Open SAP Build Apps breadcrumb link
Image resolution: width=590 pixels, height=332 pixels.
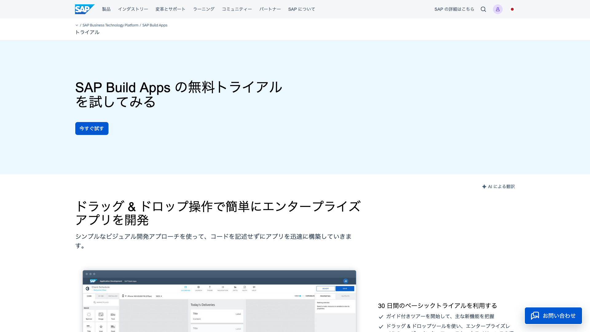click(x=155, y=25)
